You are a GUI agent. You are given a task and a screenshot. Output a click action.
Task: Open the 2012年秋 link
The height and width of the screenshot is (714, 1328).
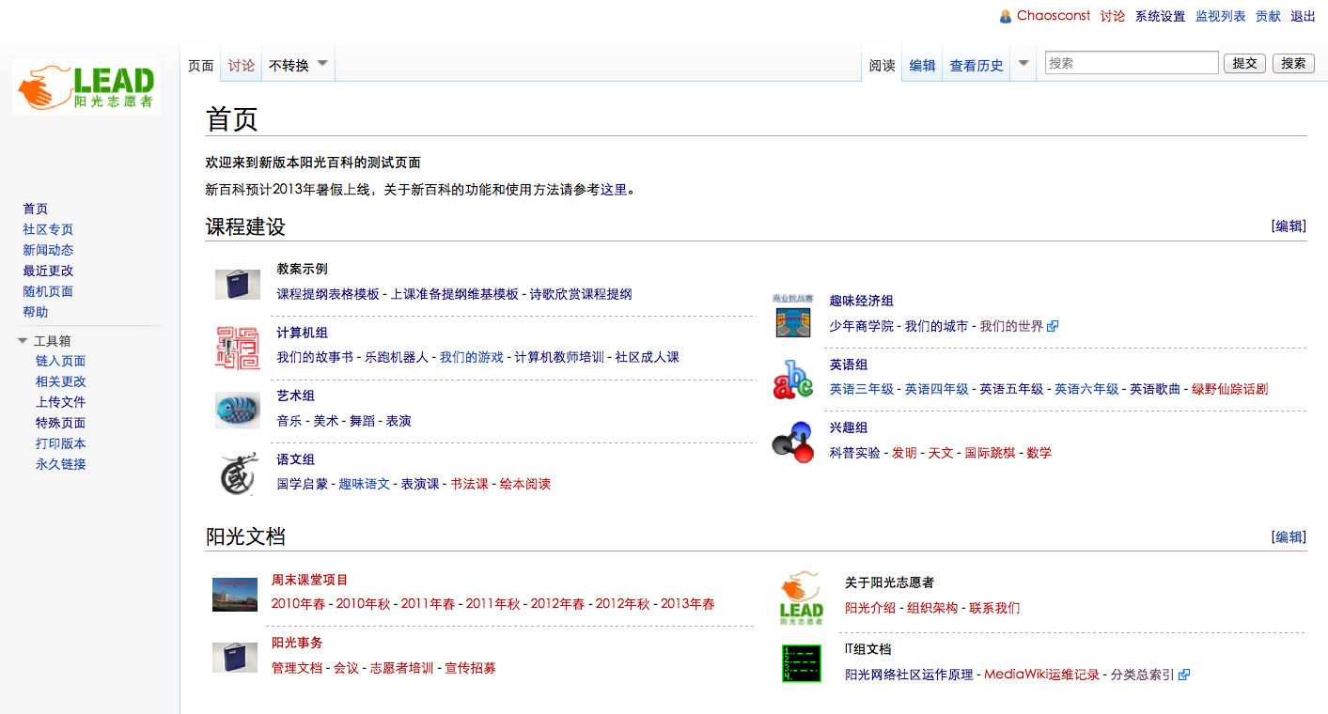(622, 604)
